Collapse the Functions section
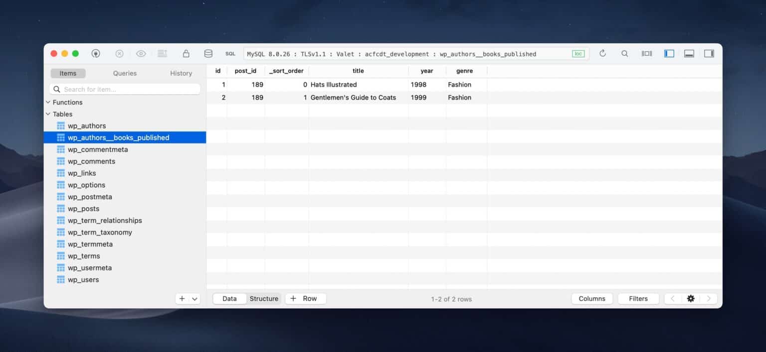Viewport: 766px width, 352px height. click(48, 102)
